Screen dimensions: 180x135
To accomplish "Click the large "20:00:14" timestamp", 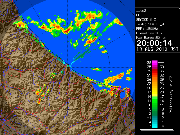I will click(x=154, y=43).
